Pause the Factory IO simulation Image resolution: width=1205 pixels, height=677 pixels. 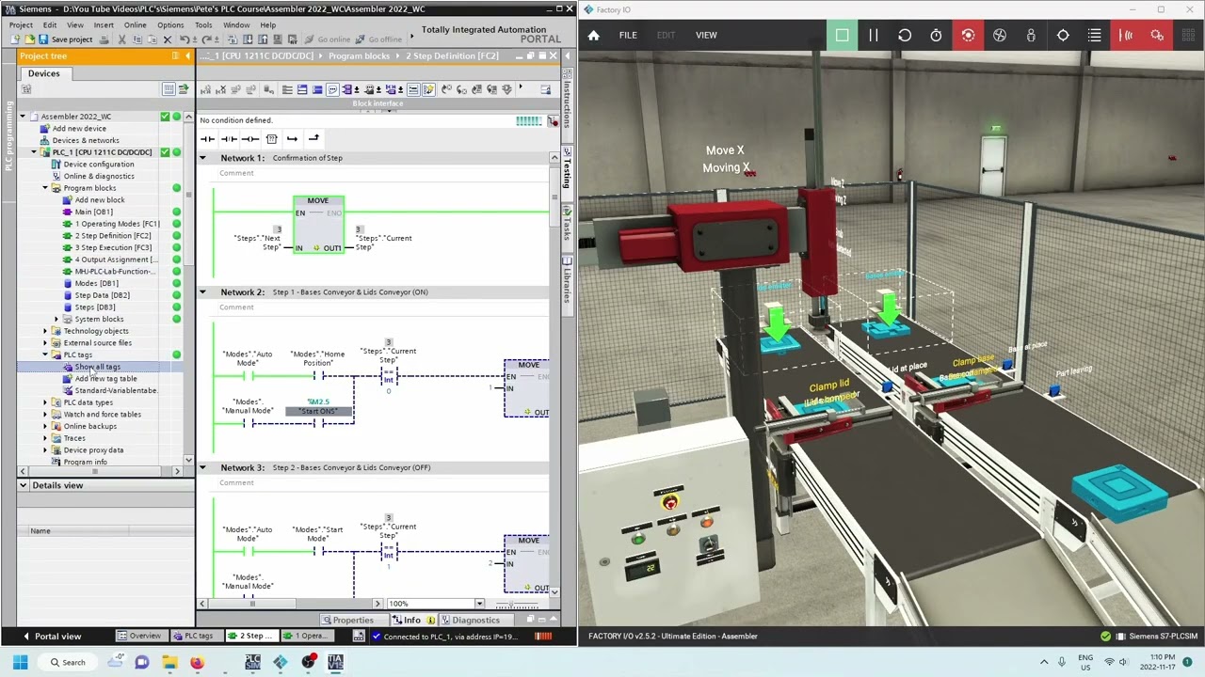[x=873, y=35]
